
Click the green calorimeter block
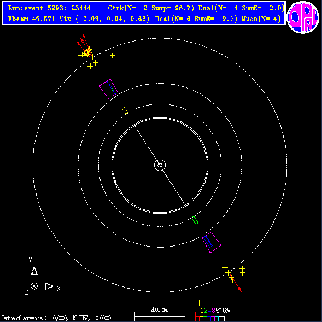[195, 220]
